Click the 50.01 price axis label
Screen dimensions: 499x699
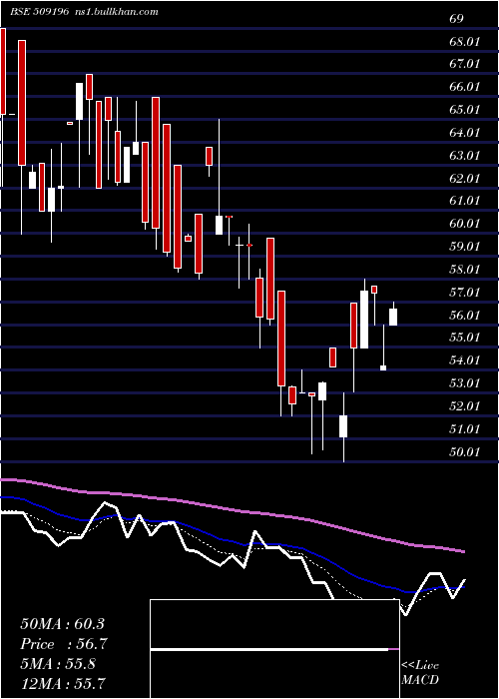465,452
